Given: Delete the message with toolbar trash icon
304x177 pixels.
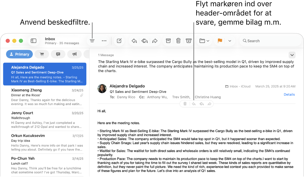Looking at the screenshot, I should (x=178, y=41).
